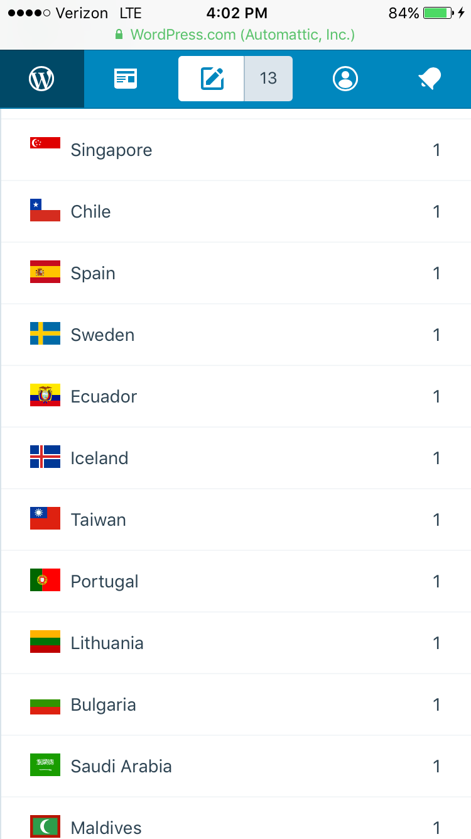Open the Portugal country entry
The image size is (471, 839).
click(x=104, y=582)
